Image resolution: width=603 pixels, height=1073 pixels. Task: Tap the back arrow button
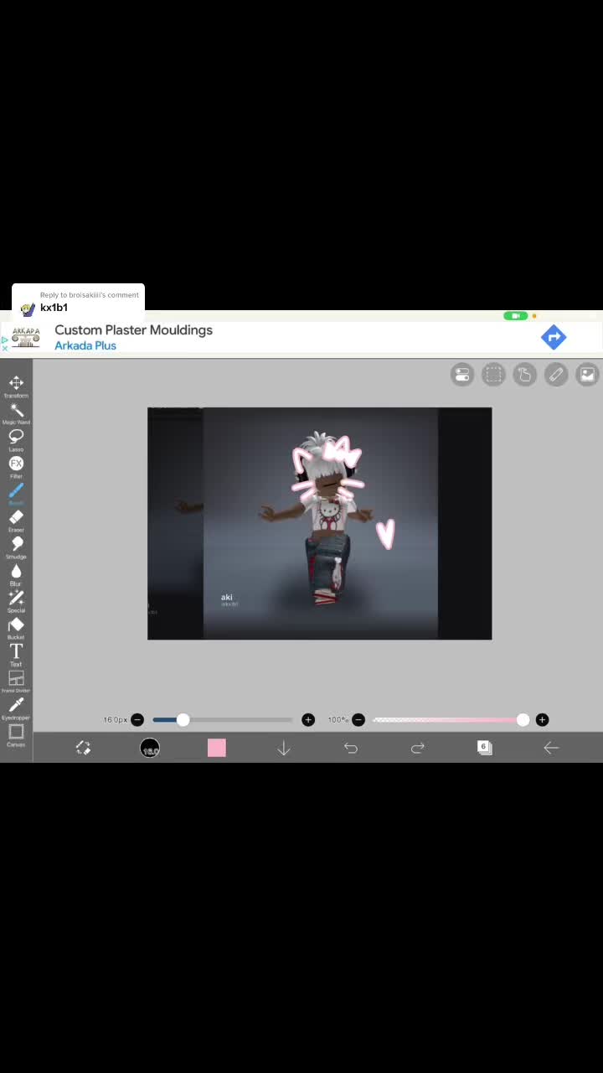[551, 748]
